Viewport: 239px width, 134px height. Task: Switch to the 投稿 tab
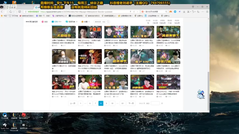pos(56,22)
